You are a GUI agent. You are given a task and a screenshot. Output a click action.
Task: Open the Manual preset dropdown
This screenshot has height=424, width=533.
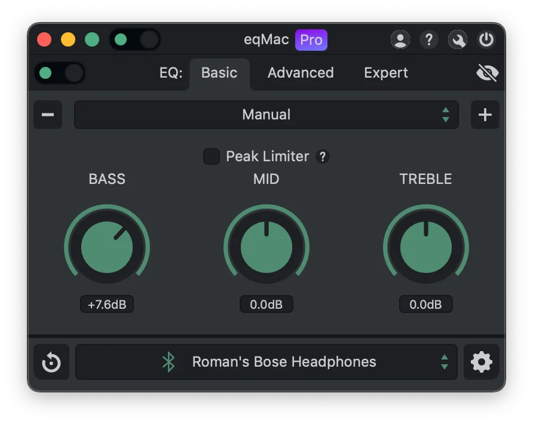click(266, 115)
